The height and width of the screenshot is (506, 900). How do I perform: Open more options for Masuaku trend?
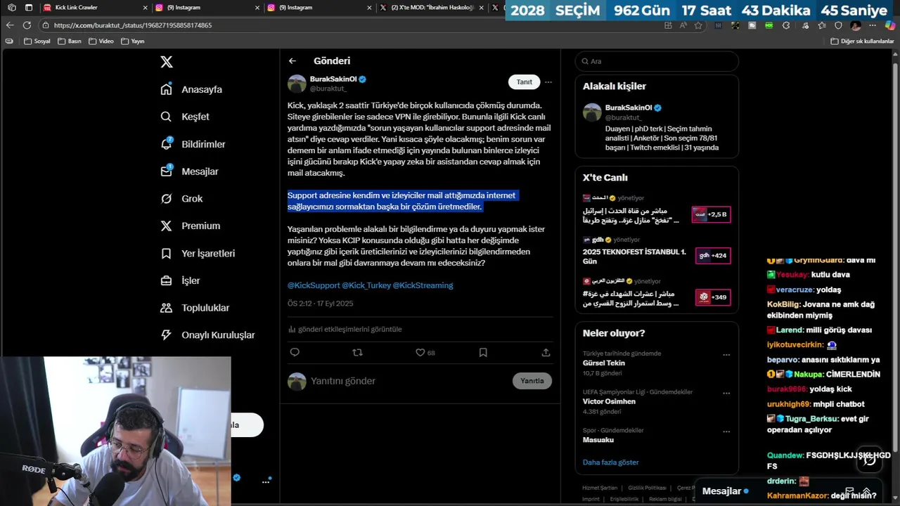pos(726,432)
